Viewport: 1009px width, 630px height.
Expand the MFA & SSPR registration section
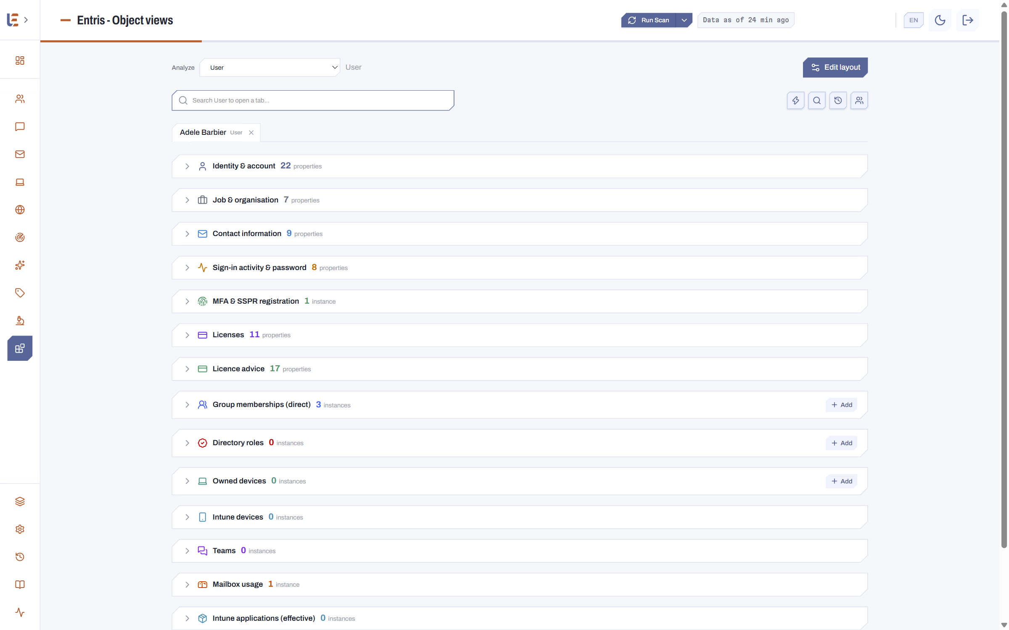[520, 301]
